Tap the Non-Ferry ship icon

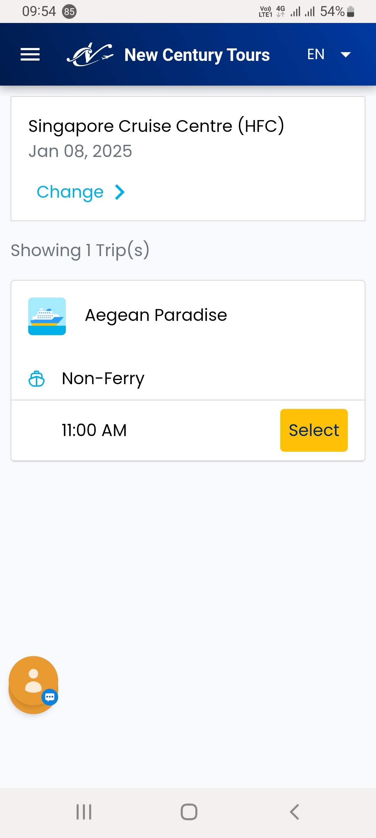pyautogui.click(x=37, y=379)
